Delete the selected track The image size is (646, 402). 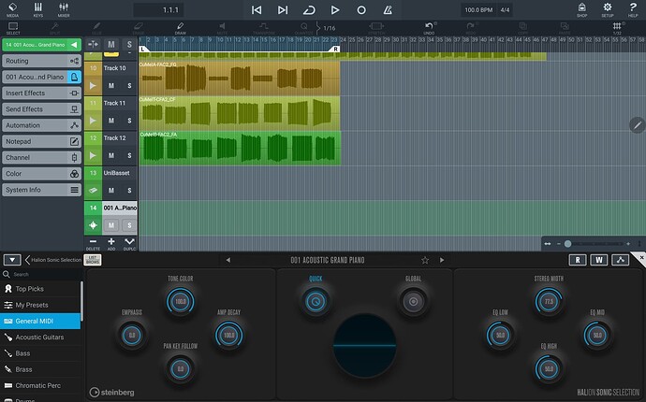point(93,243)
